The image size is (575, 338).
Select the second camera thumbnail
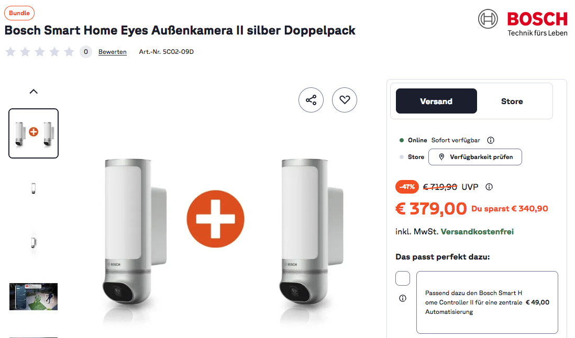tap(34, 188)
